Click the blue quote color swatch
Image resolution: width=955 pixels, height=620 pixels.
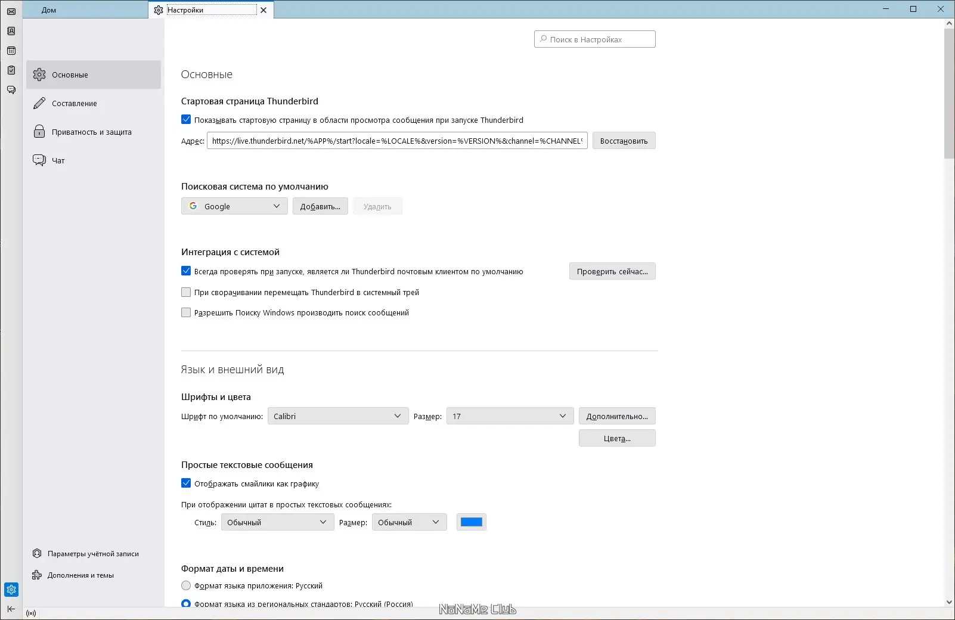tap(472, 522)
